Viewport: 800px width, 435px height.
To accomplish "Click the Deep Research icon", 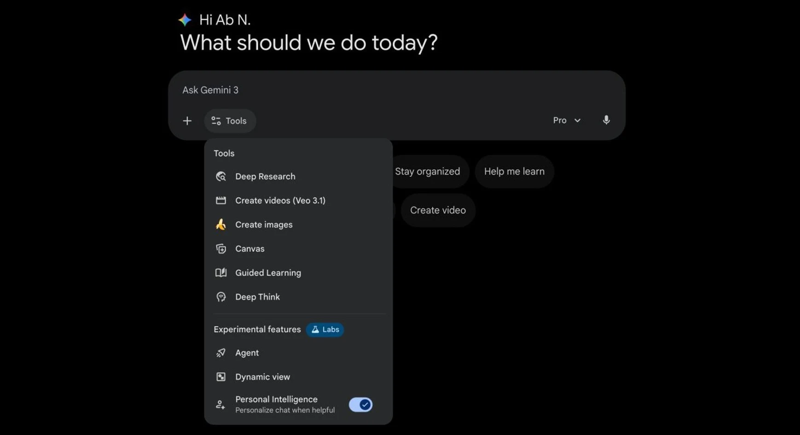I will pyautogui.click(x=221, y=176).
